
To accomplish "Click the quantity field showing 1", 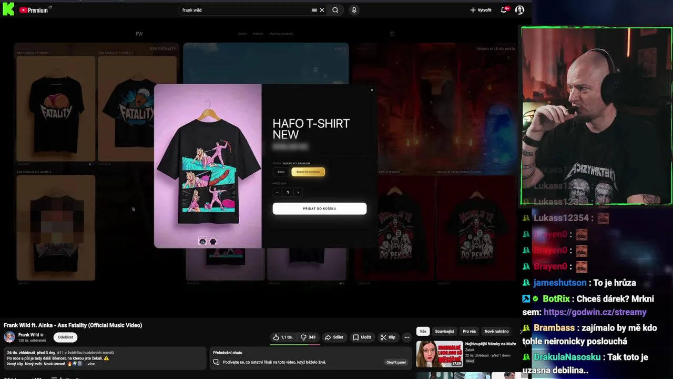I will (288, 192).
